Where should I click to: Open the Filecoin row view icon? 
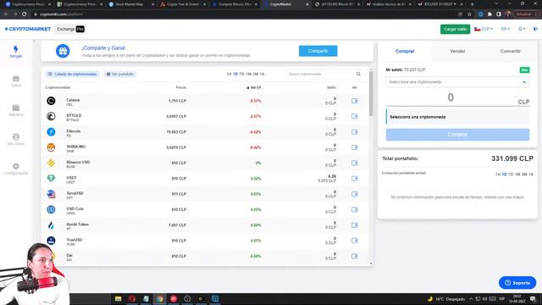pos(354,132)
